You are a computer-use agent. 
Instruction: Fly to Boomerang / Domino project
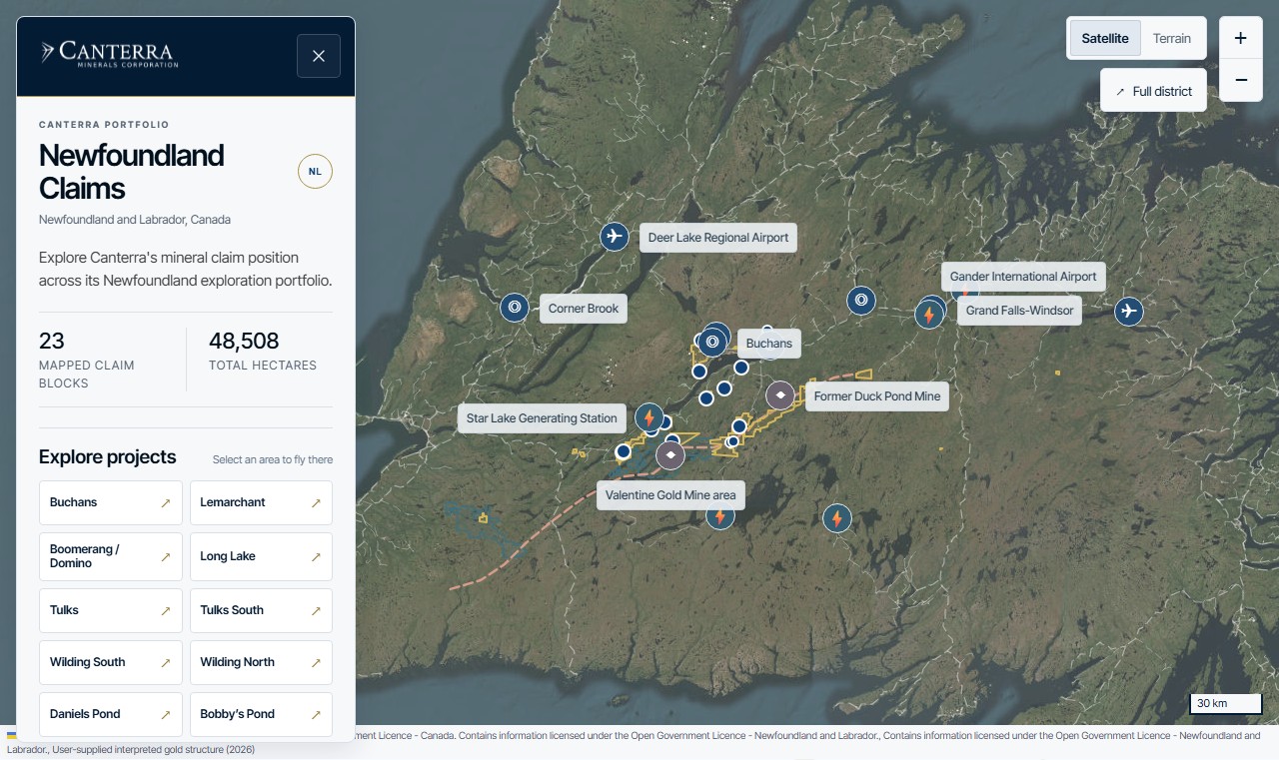(111, 556)
